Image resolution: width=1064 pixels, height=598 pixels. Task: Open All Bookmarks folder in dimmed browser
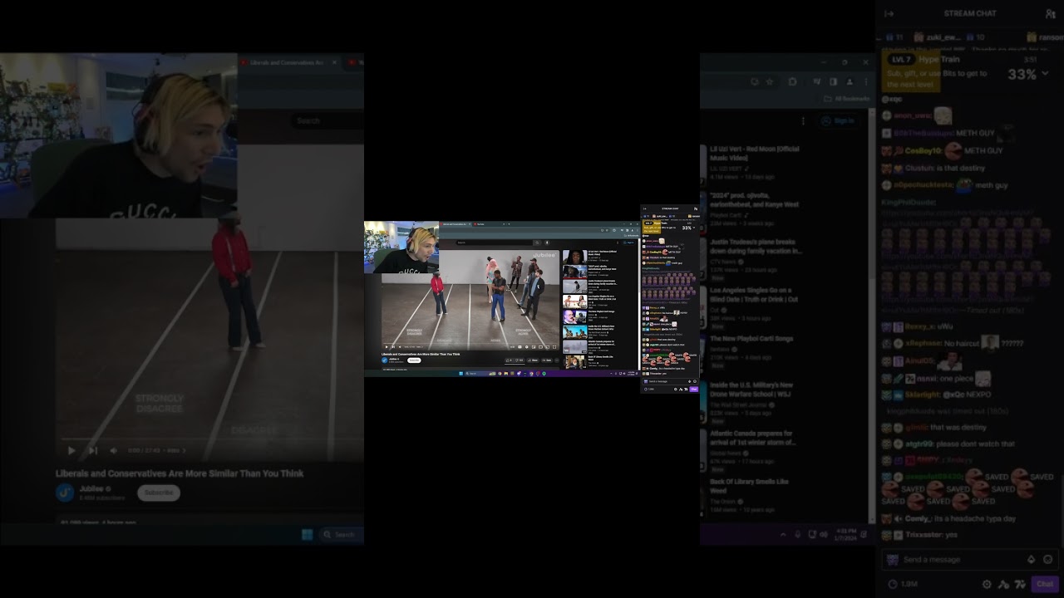pos(846,99)
